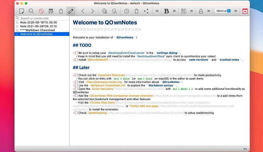Expand formatting toolbar overflow chevron
The width and height of the screenshot is (263, 152).
point(174,11)
